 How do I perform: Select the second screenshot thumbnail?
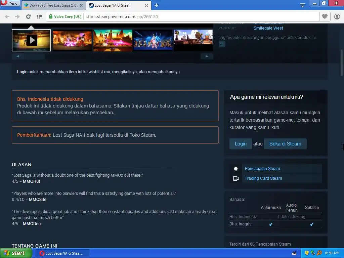point(72,40)
